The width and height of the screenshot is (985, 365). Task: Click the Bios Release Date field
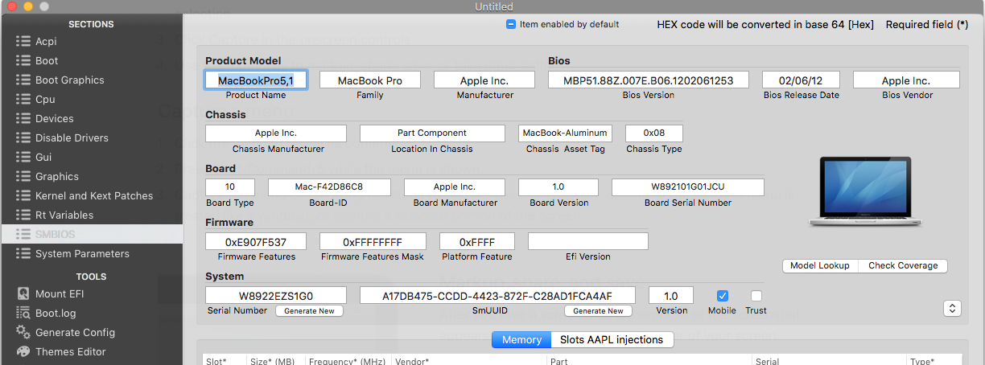click(x=801, y=80)
